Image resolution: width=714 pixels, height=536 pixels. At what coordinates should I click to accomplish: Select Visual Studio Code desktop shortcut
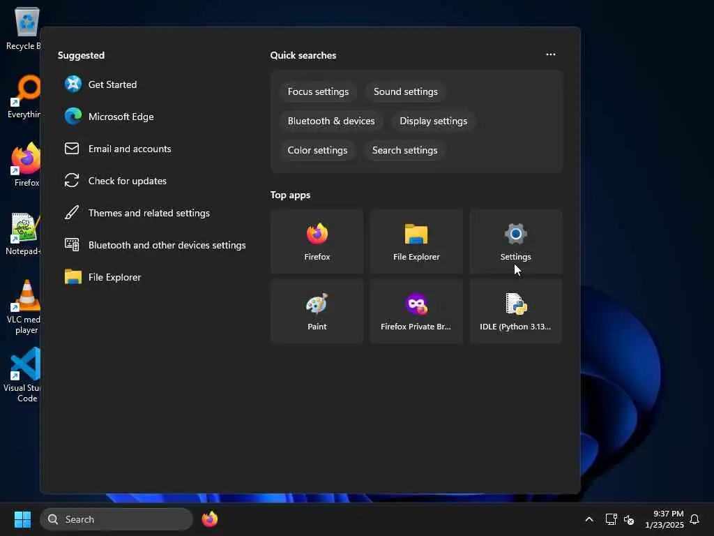(23, 375)
